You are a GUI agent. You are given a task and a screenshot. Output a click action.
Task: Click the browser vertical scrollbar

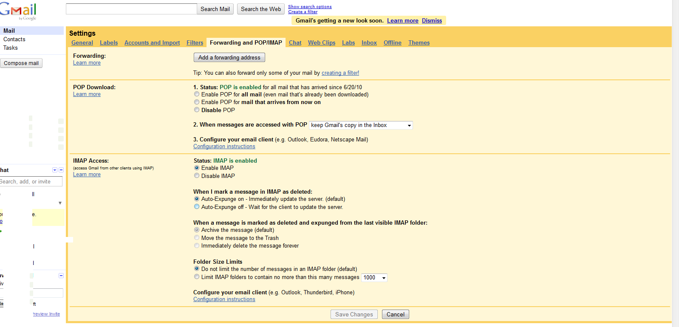676,163
